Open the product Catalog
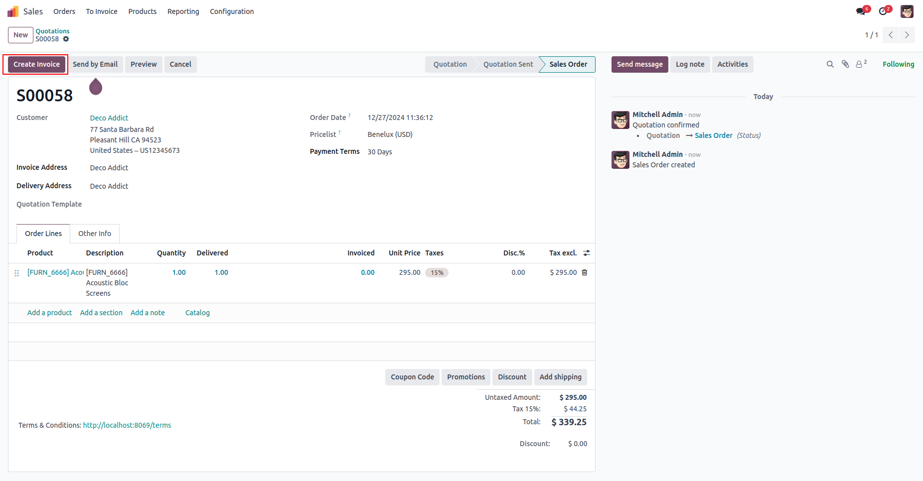 tap(197, 313)
